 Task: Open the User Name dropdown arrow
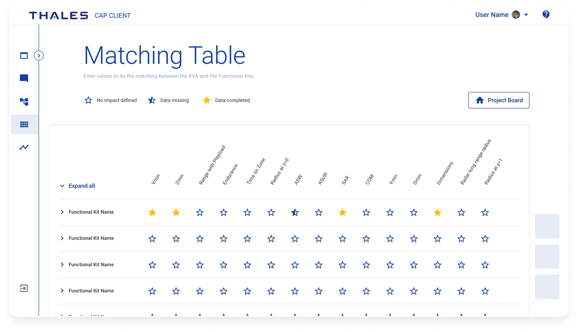[526, 15]
